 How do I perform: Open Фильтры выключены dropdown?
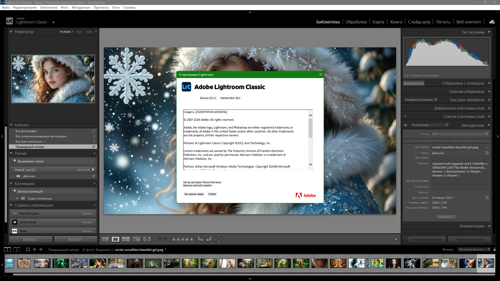[x=474, y=250]
